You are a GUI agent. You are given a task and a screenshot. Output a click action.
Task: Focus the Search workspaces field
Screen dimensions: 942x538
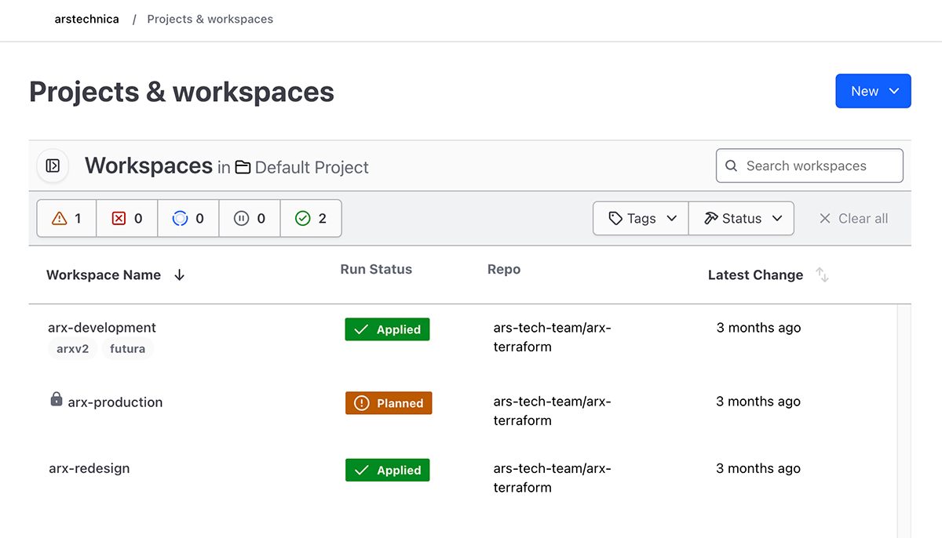coord(809,165)
